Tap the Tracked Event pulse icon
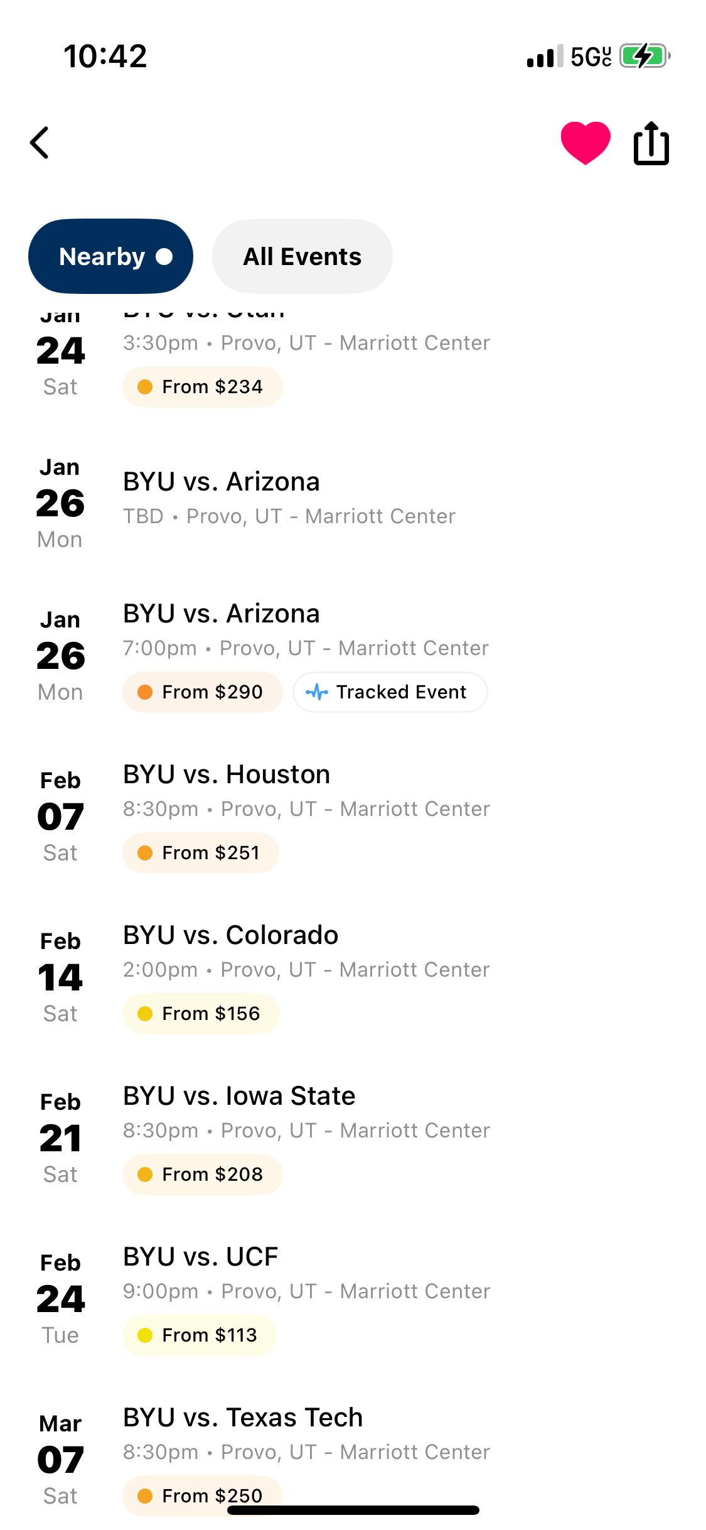 point(317,692)
